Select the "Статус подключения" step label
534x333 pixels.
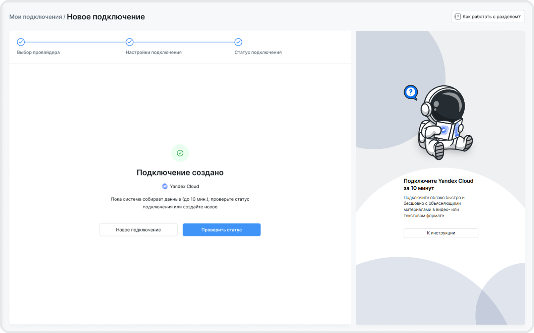(x=258, y=52)
